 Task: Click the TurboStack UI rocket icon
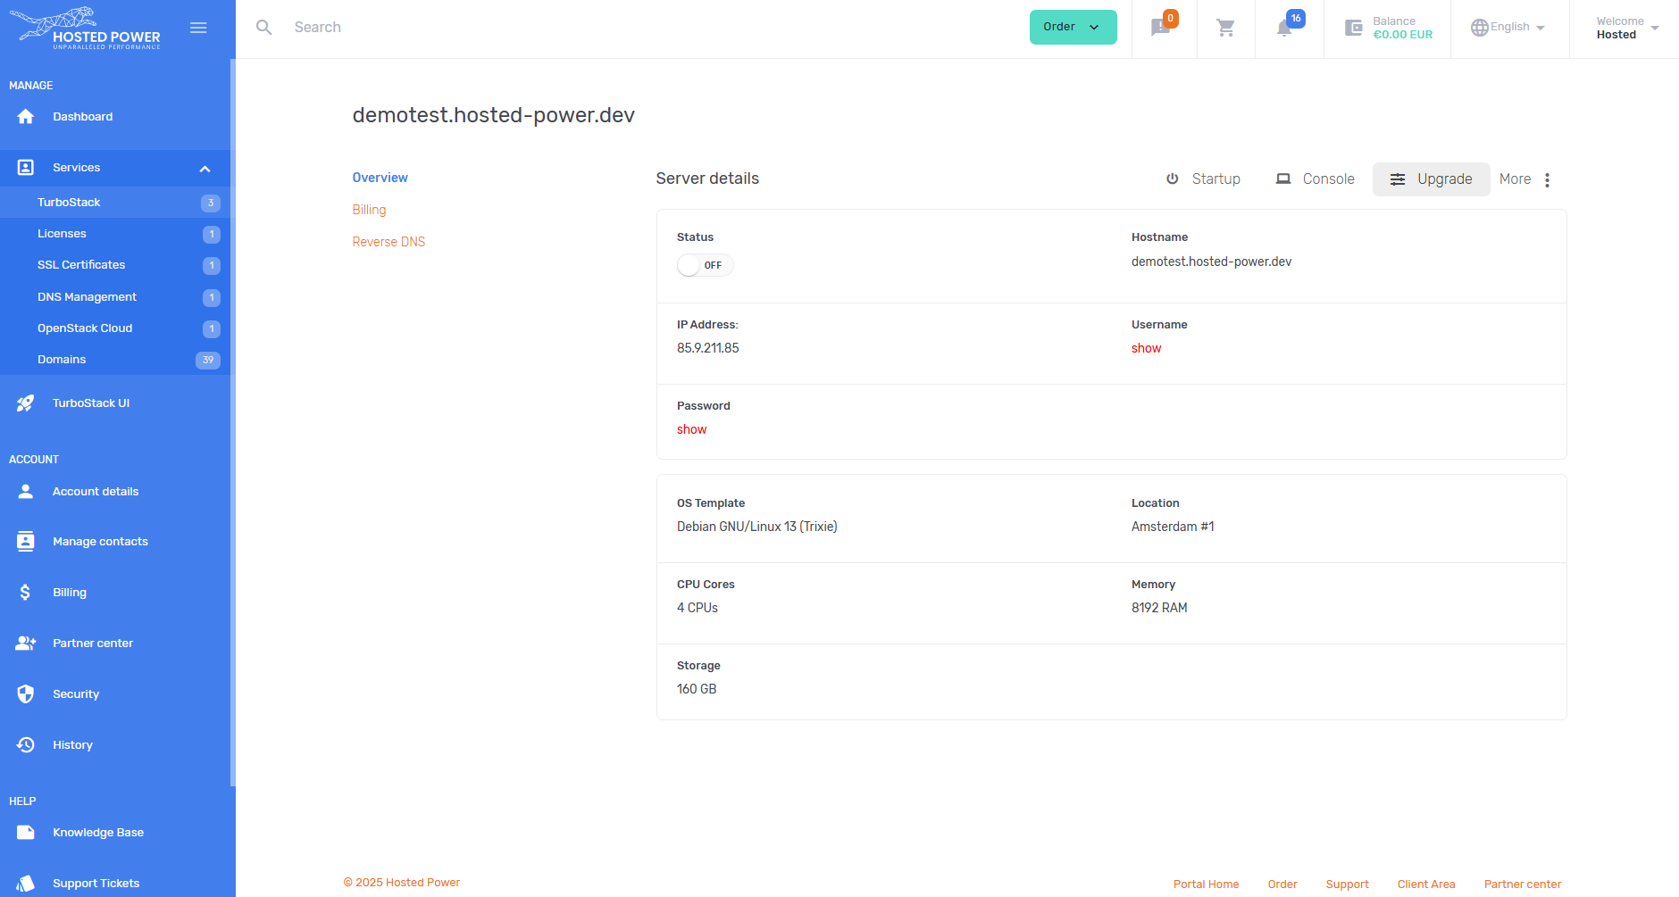(x=26, y=403)
